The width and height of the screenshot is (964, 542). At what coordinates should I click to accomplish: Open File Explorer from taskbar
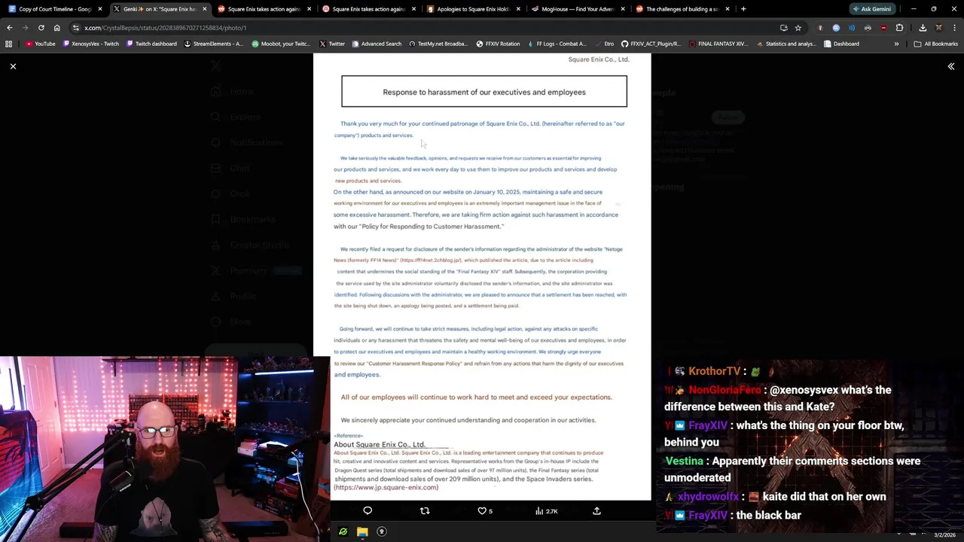pos(362,531)
